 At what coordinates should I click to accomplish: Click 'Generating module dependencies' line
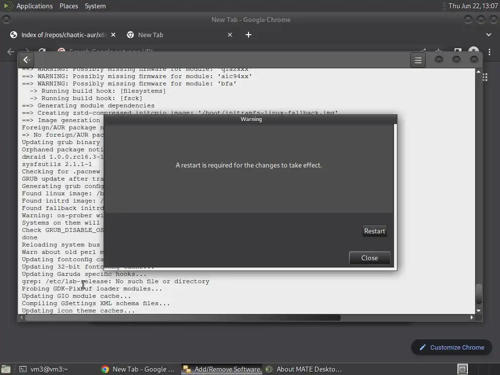pyautogui.click(x=88, y=105)
